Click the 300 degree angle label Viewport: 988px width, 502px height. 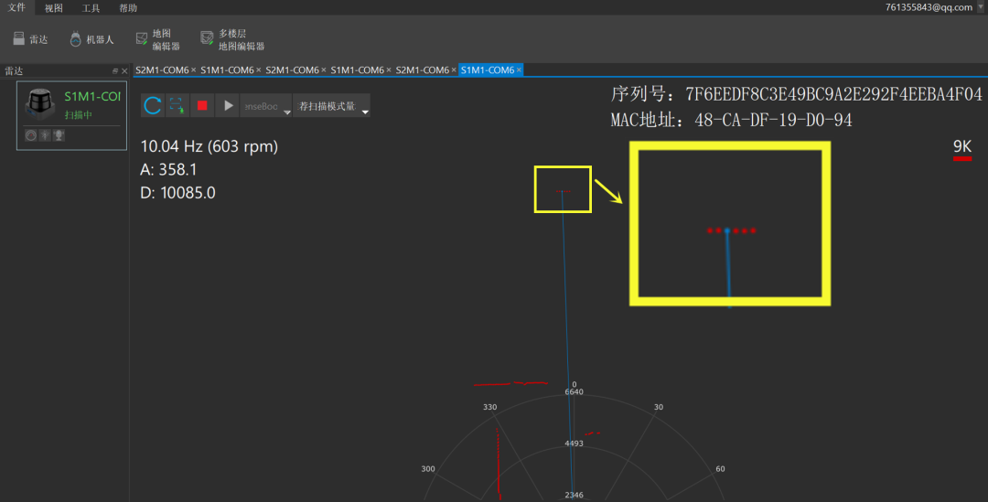pos(428,468)
